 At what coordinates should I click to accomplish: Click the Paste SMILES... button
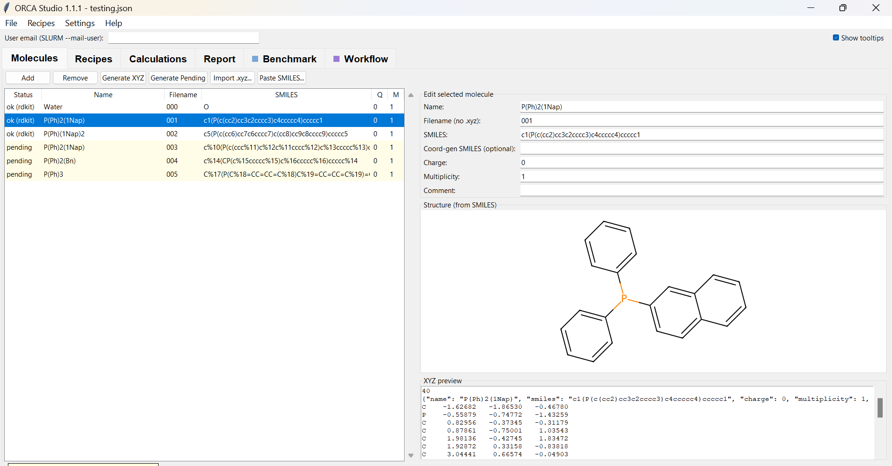tap(282, 78)
